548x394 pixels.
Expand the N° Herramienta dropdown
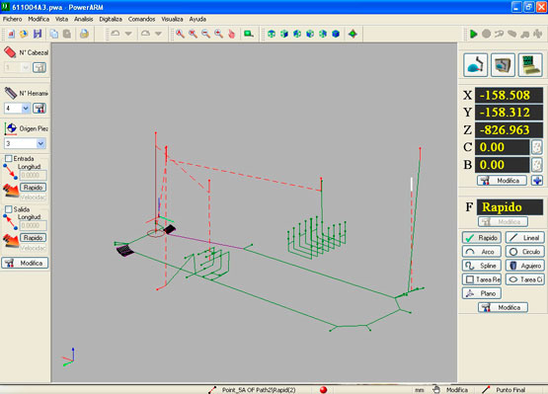[x=26, y=109]
